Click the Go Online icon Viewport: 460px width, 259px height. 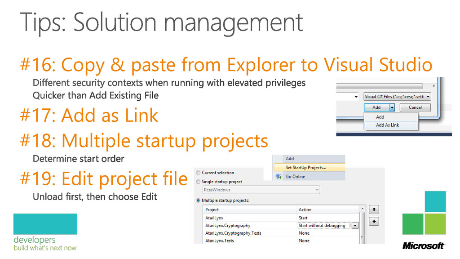(x=279, y=176)
